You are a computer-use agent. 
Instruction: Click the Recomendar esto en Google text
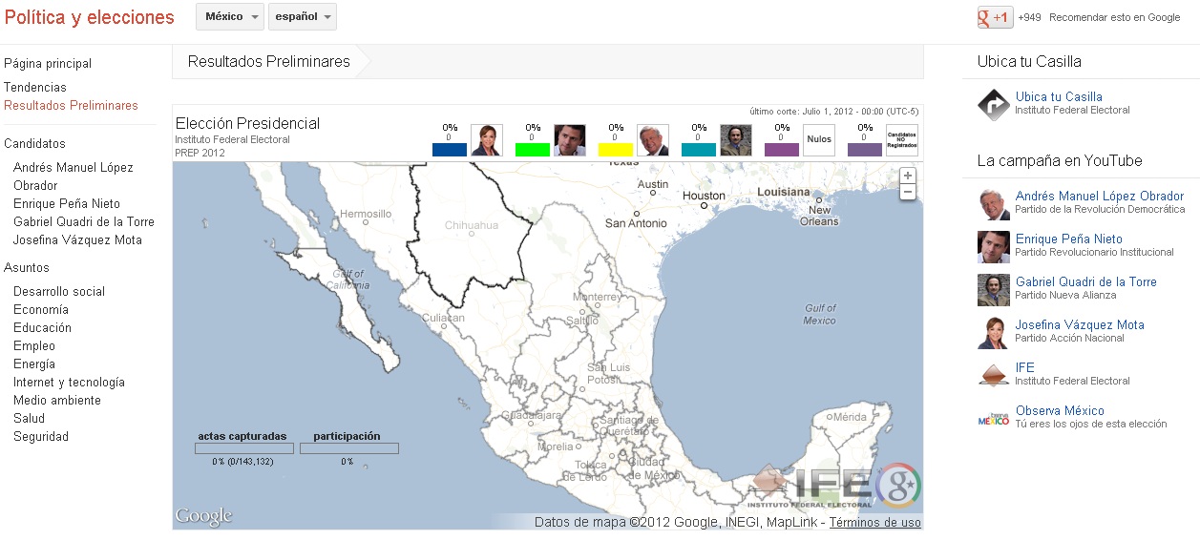tap(1115, 17)
